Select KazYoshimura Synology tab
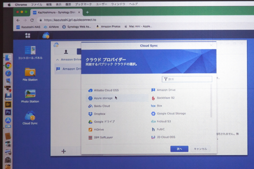This screenshot has width=254, height=169. pos(57,12)
